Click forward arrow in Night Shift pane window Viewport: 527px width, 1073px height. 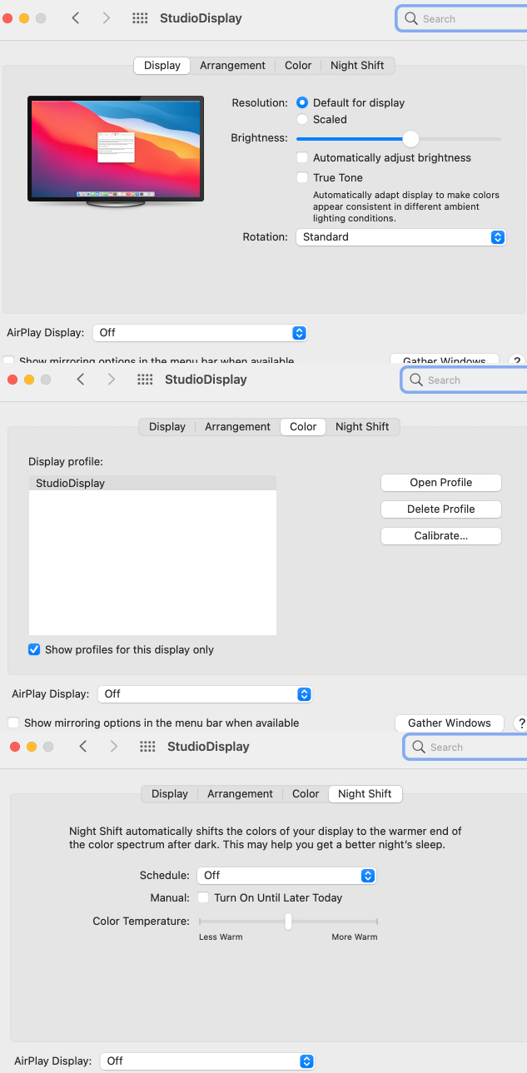[113, 746]
